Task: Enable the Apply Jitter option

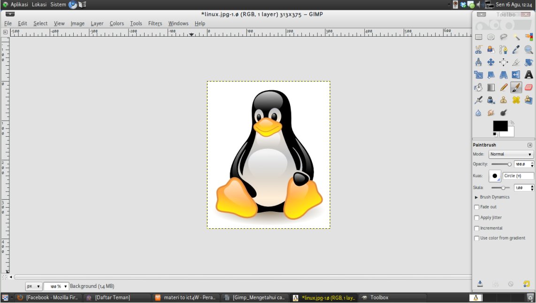Action: (x=477, y=218)
